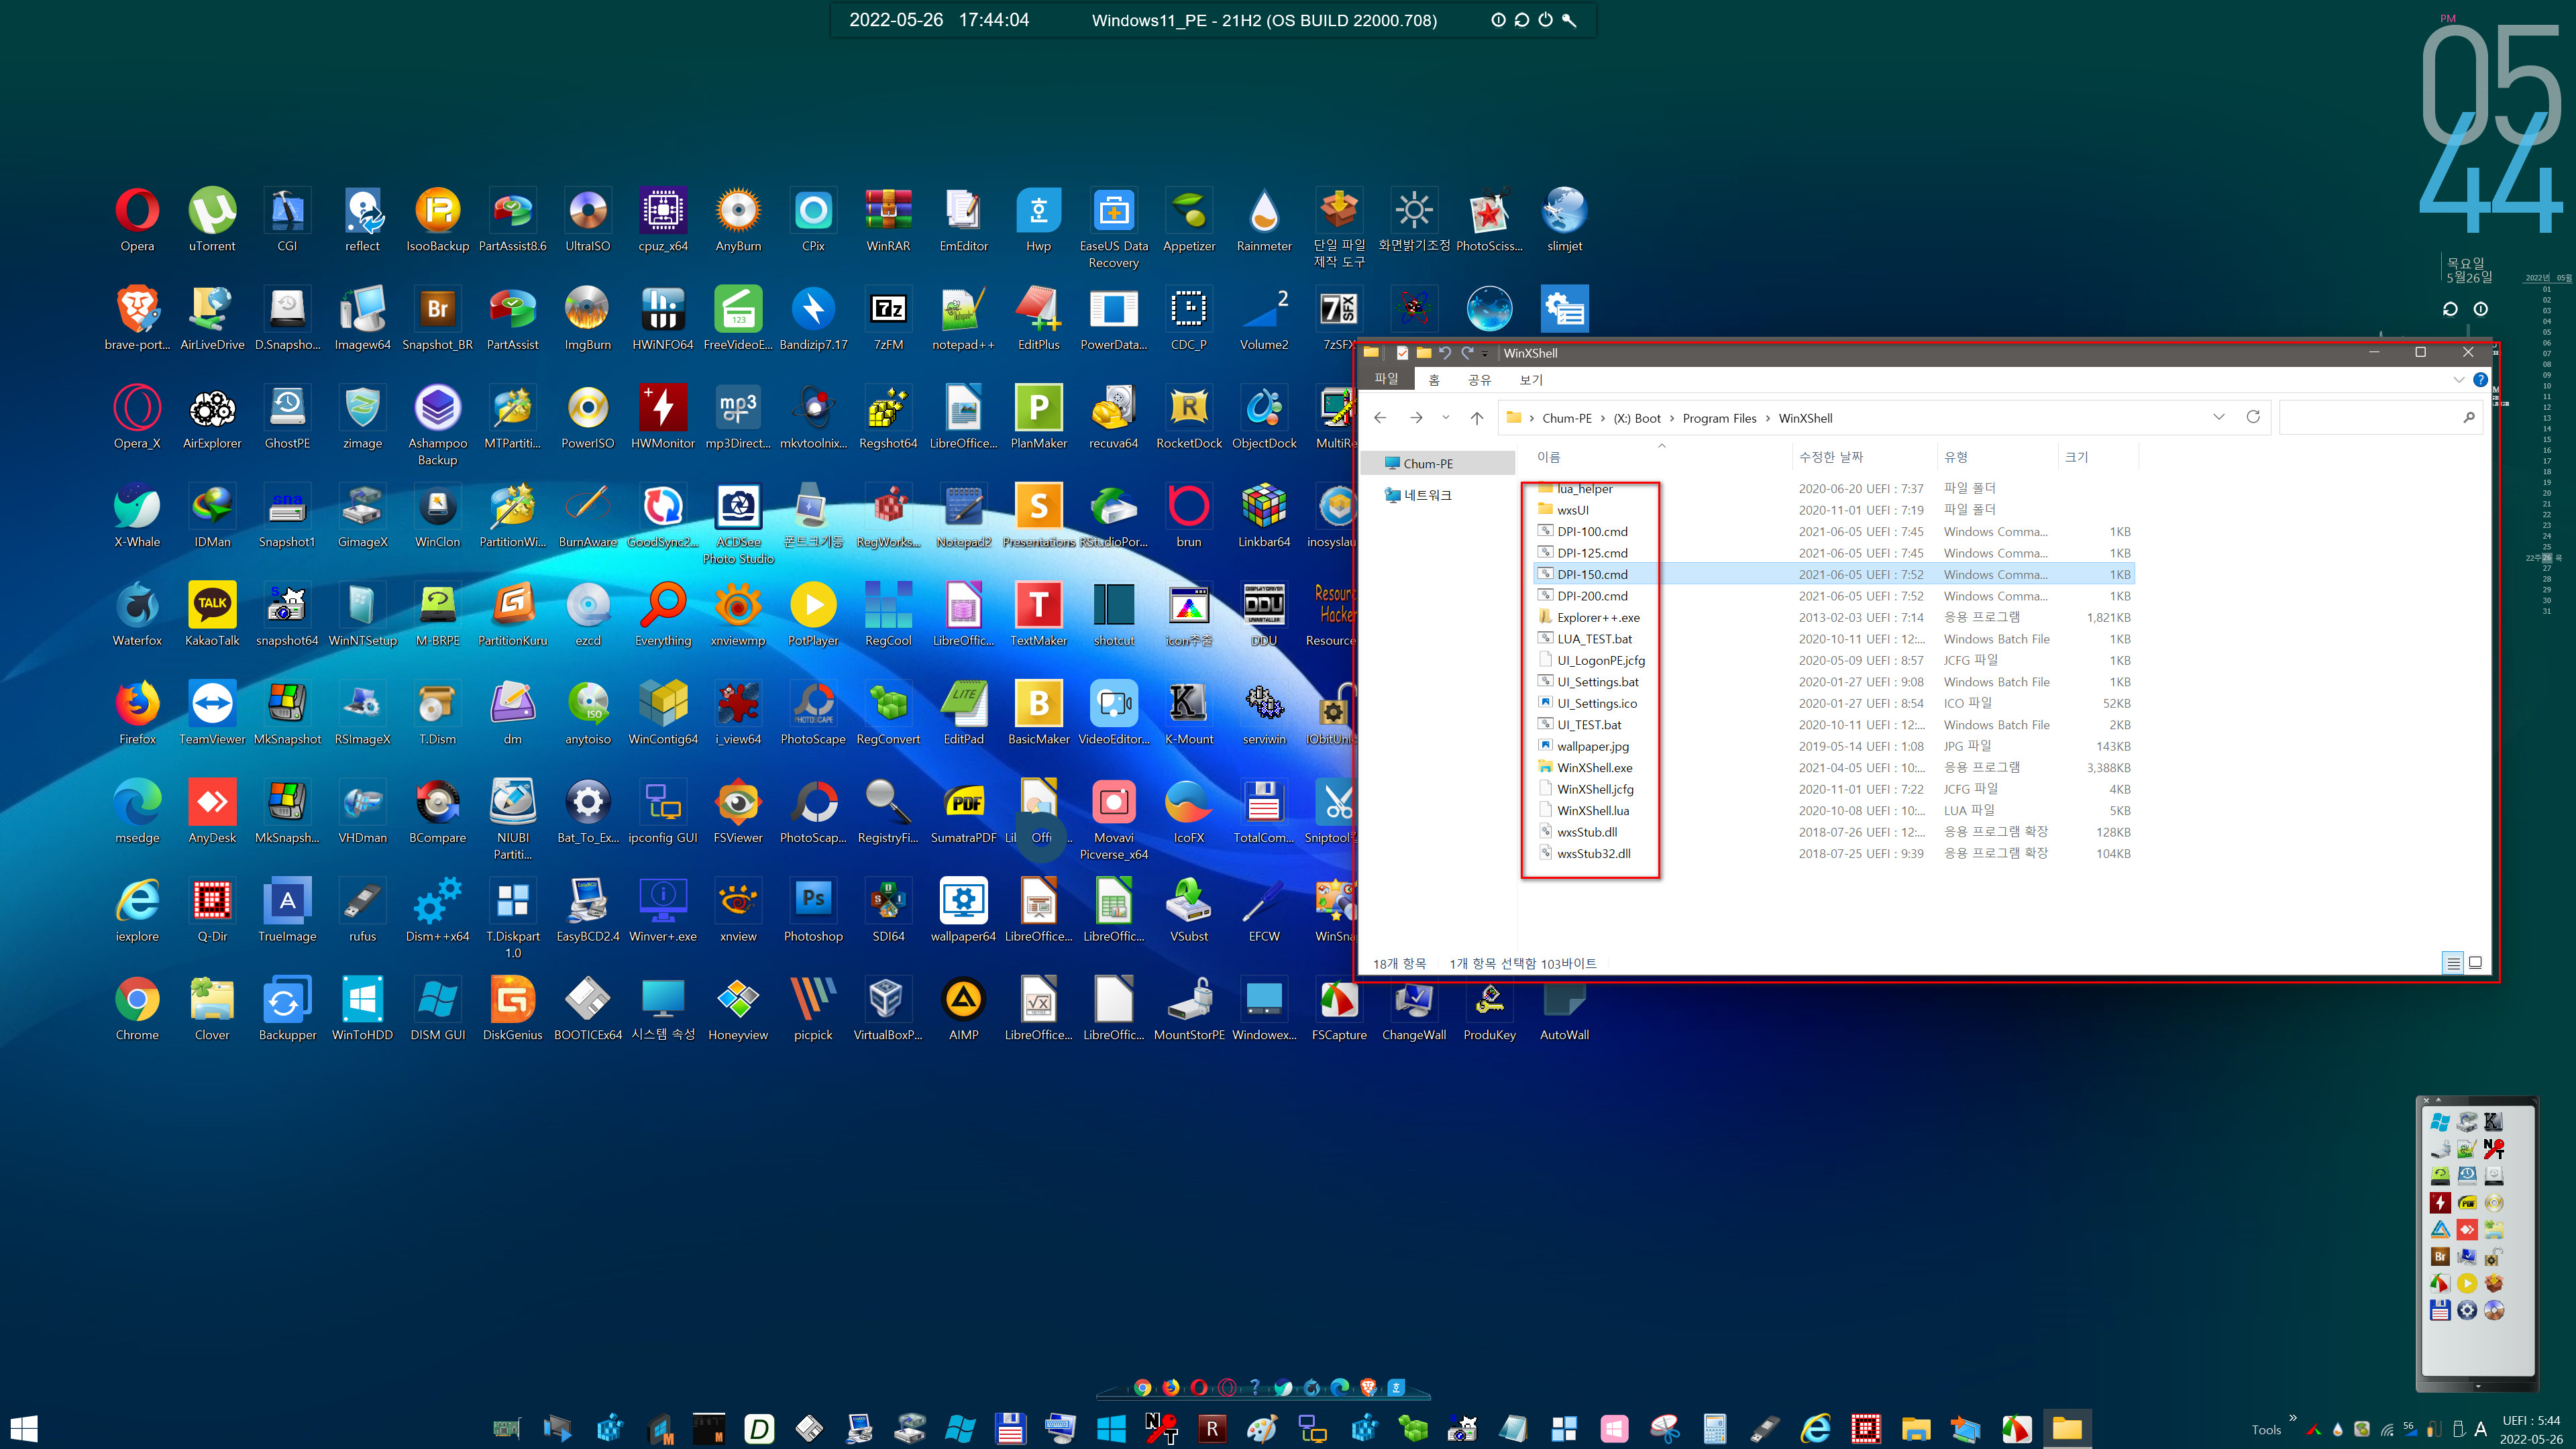Viewport: 2576px width, 1449px height.
Task: Launch AIMP desktop icon
Action: 963,1009
